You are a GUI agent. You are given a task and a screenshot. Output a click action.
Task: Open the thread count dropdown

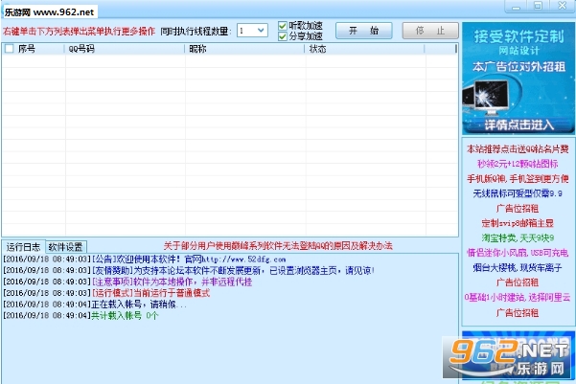(252, 31)
